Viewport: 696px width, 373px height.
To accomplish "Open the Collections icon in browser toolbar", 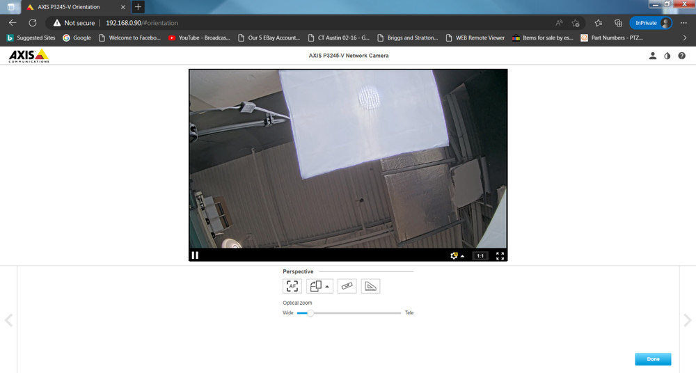I will [x=618, y=23].
